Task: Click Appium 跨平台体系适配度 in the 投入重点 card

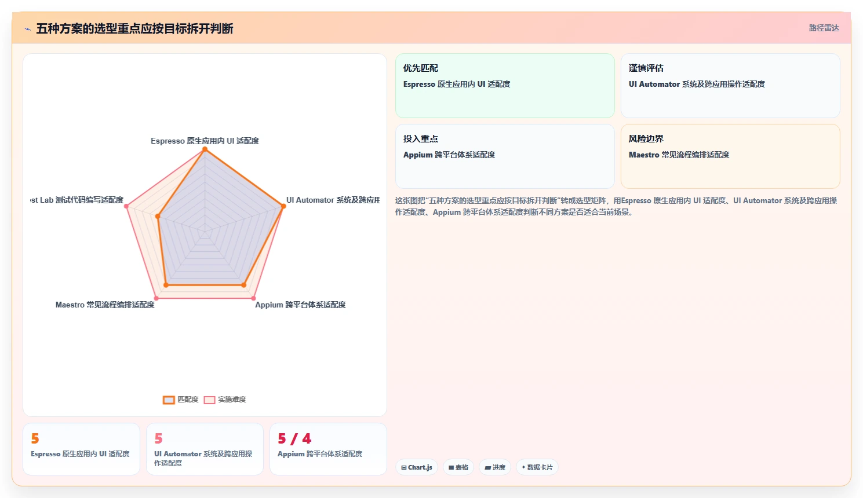Action: click(x=449, y=155)
